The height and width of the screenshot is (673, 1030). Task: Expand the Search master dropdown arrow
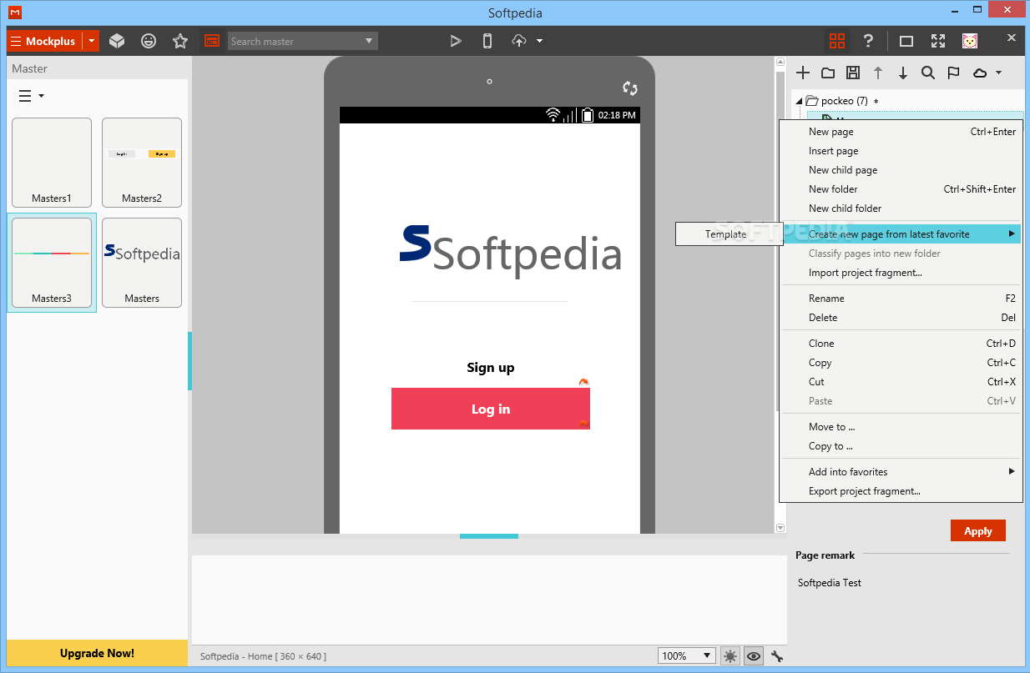[369, 41]
